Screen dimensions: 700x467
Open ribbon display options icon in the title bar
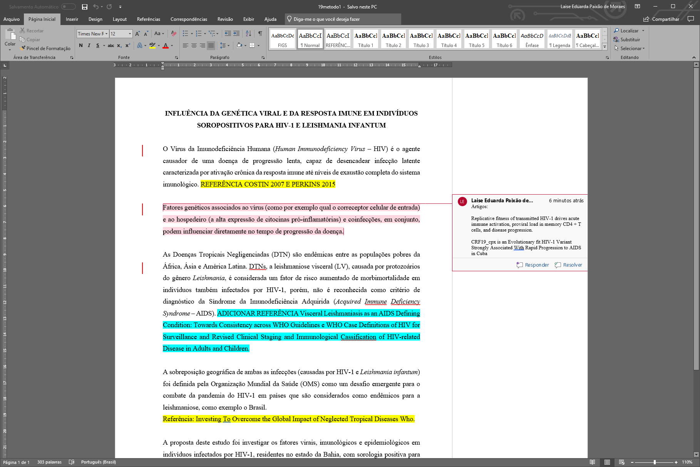pyautogui.click(x=638, y=7)
